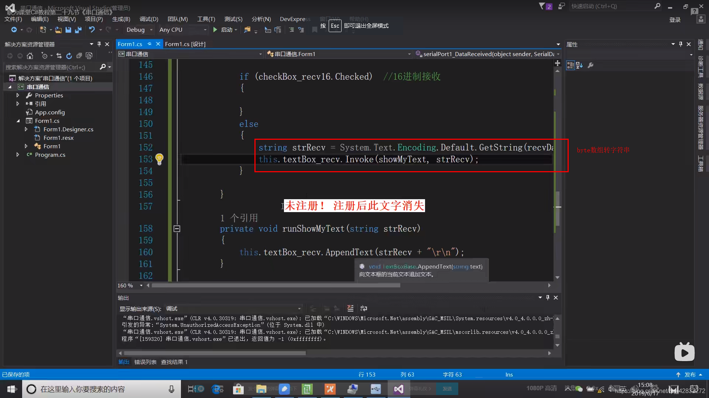This screenshot has height=398, width=709.
Task: Click the comment selected lines icon
Action: [x=291, y=30]
